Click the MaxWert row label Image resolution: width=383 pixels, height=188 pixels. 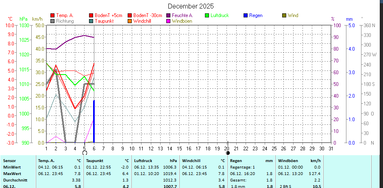point(12,173)
